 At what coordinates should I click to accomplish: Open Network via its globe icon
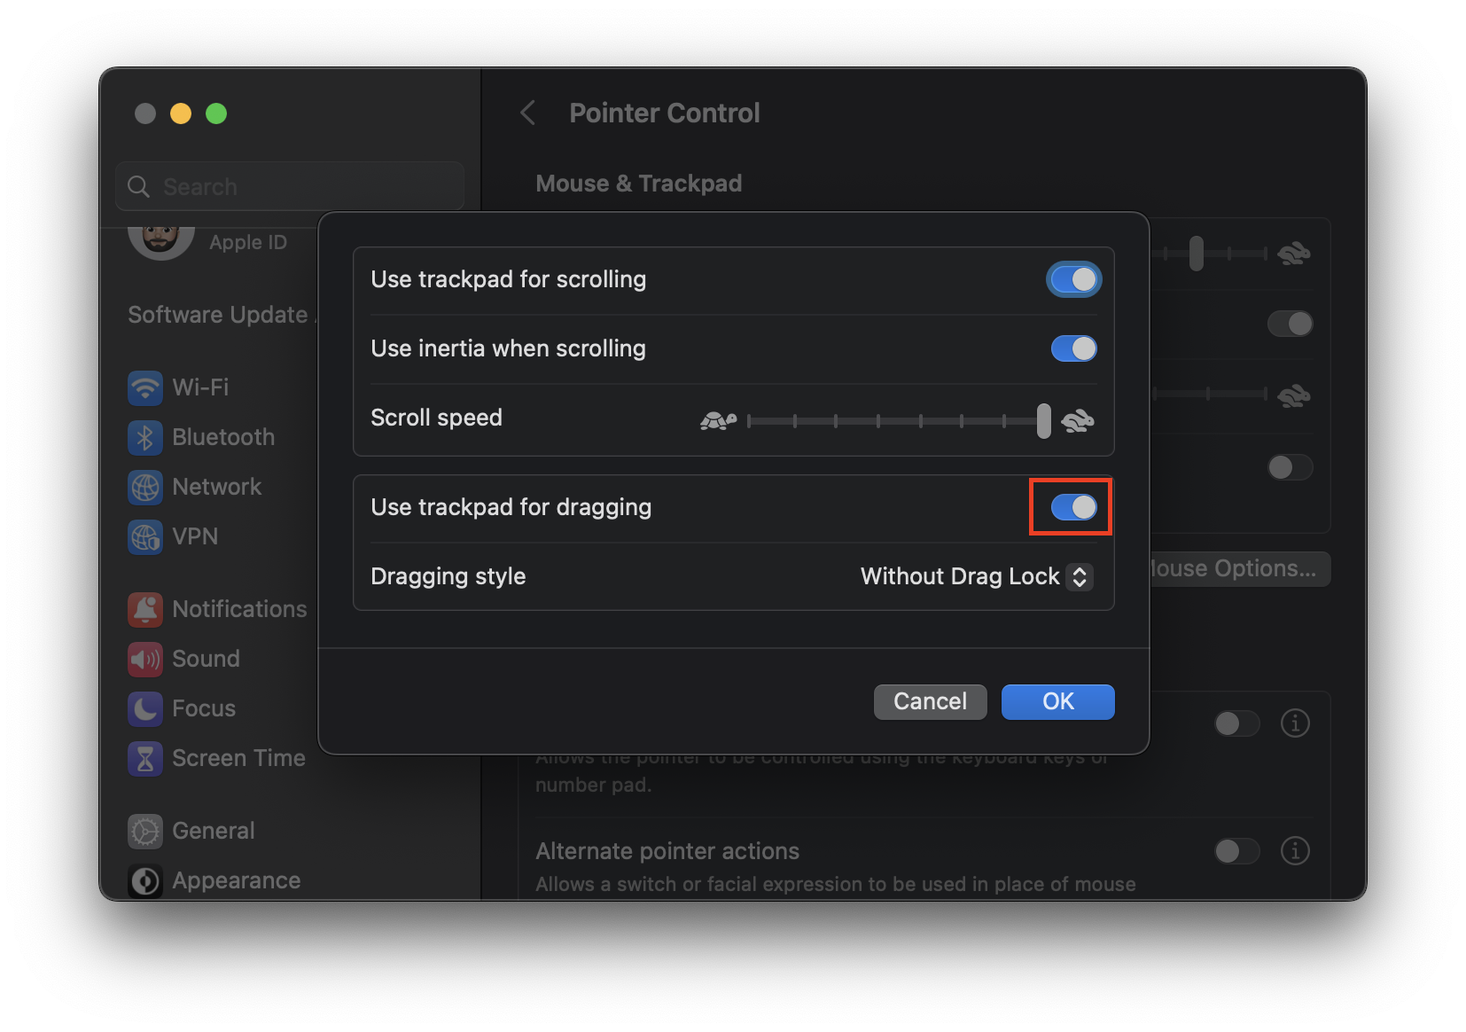pyautogui.click(x=145, y=487)
